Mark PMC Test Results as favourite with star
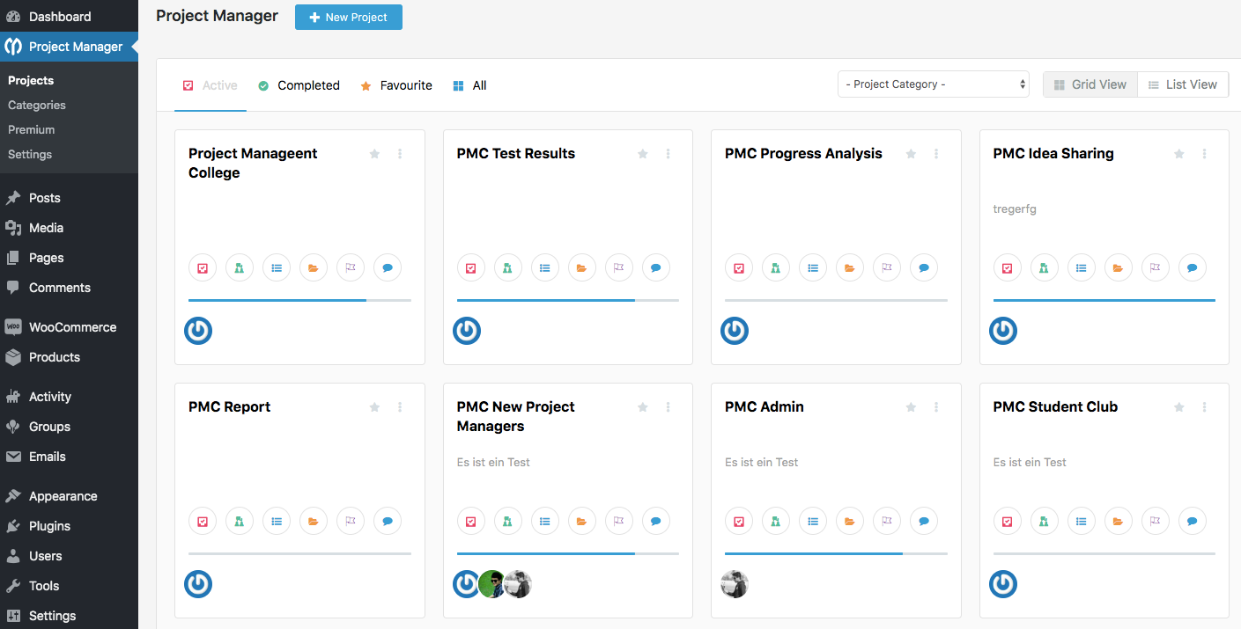1241x629 pixels. tap(643, 154)
